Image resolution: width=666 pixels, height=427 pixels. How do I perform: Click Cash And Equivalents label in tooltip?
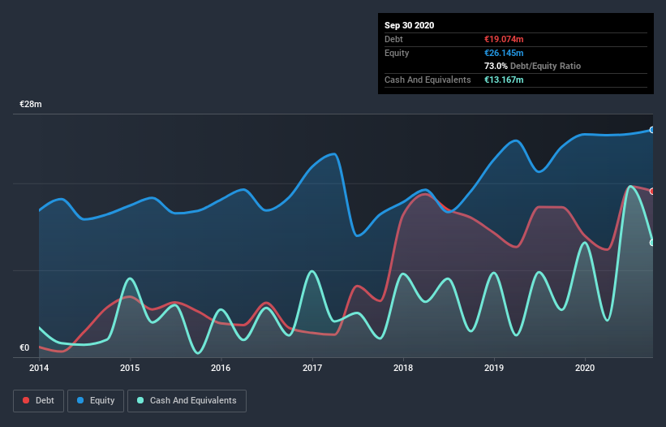coord(428,80)
